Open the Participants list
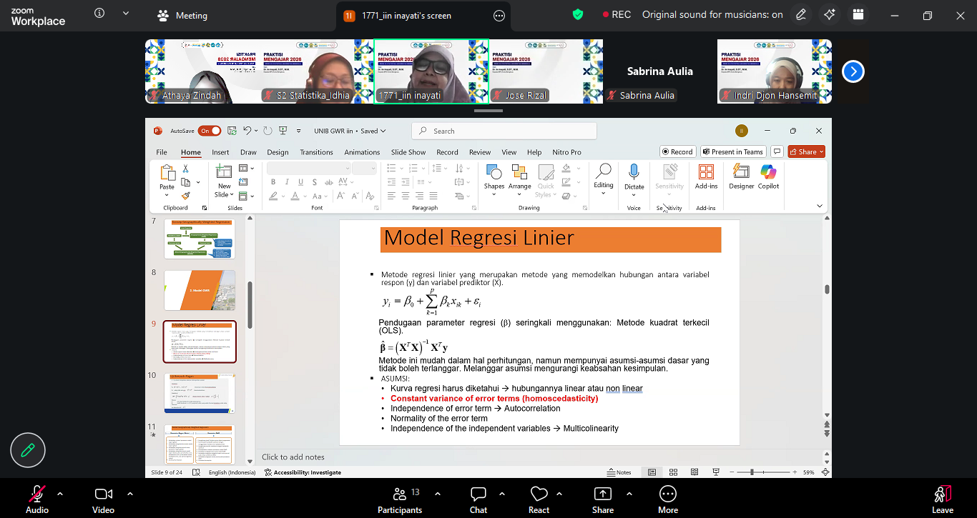The width and height of the screenshot is (977, 518). coord(400,498)
